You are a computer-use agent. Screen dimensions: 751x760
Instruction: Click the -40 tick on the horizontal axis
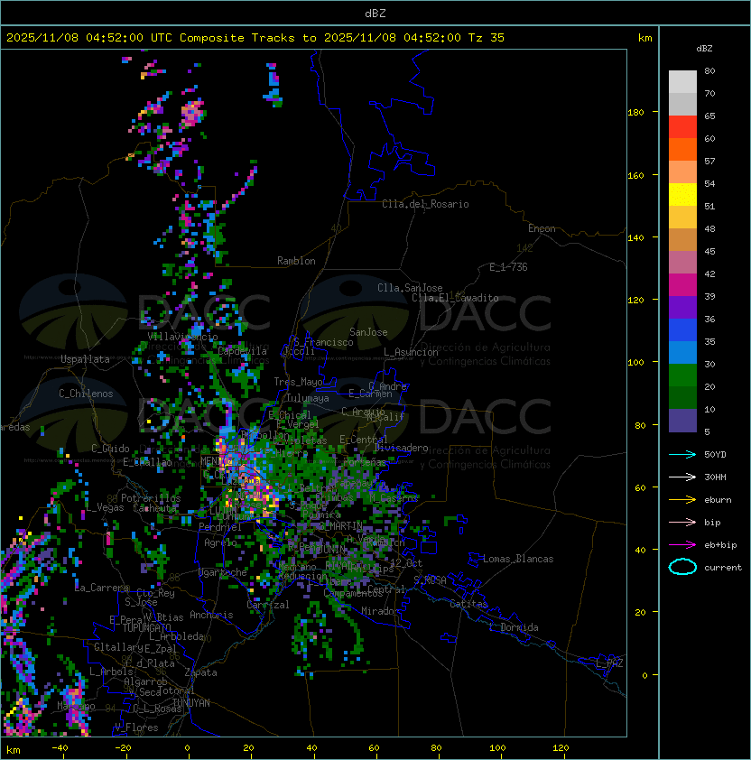(x=60, y=748)
